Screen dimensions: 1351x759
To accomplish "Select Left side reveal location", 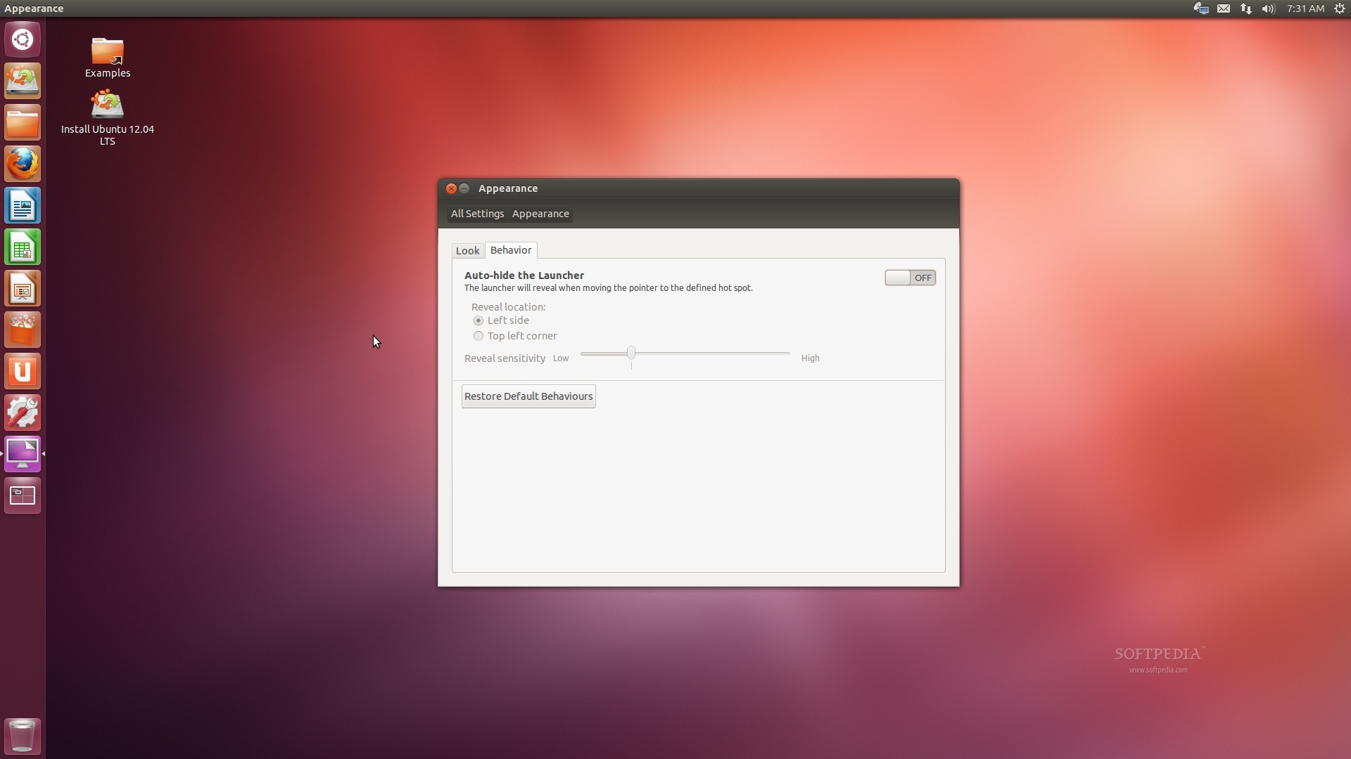I will [478, 320].
